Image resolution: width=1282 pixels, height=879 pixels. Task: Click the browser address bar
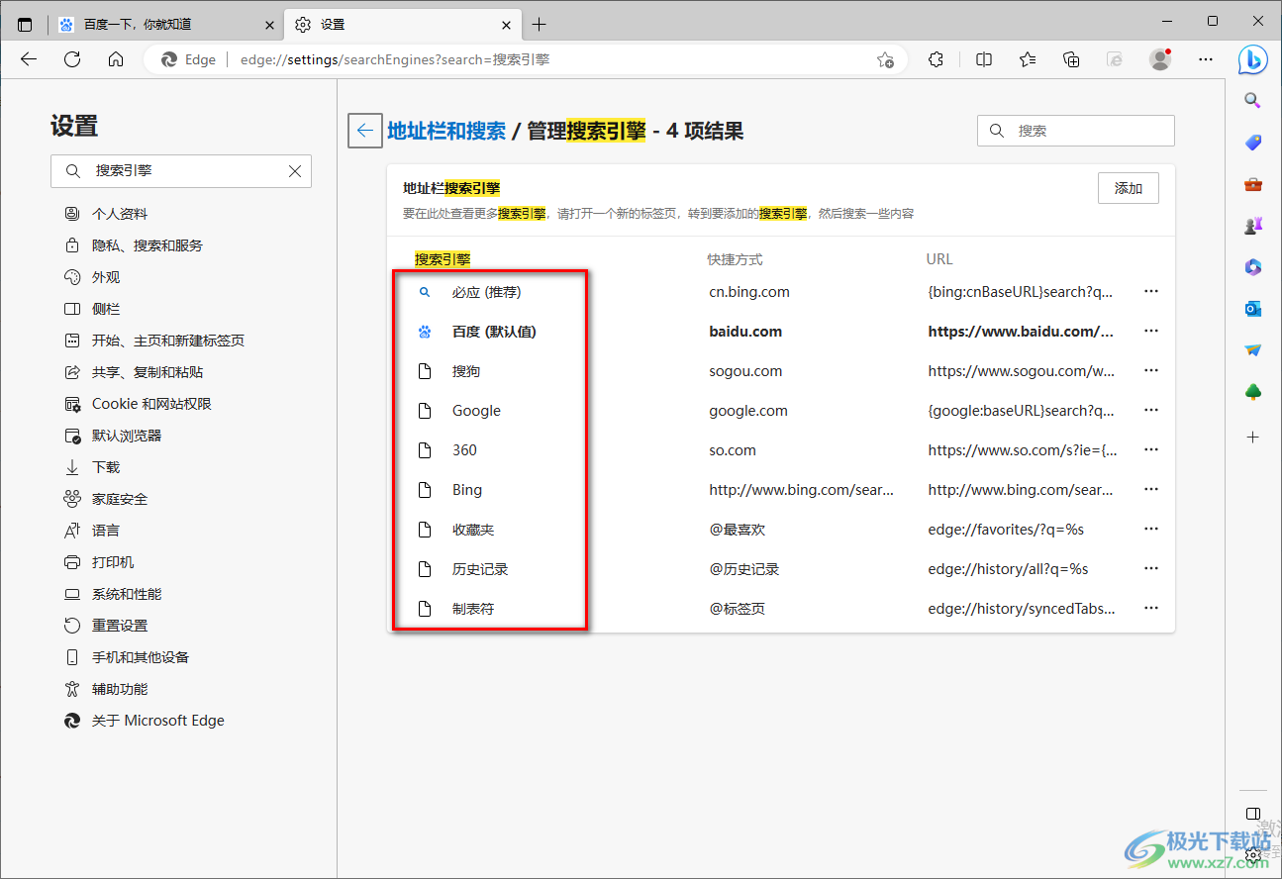pyautogui.click(x=525, y=59)
